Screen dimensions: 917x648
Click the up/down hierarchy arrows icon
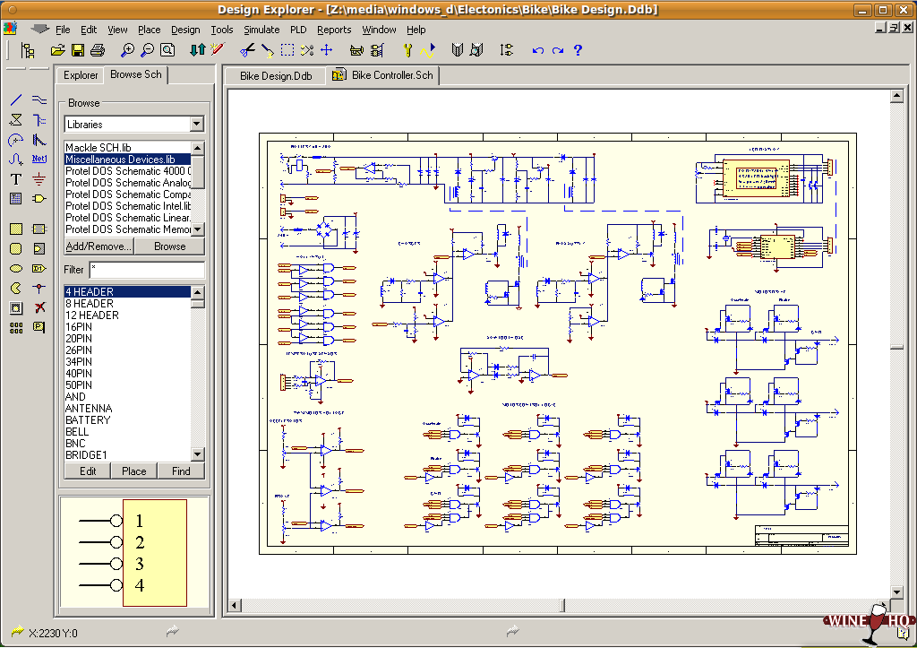(198, 50)
